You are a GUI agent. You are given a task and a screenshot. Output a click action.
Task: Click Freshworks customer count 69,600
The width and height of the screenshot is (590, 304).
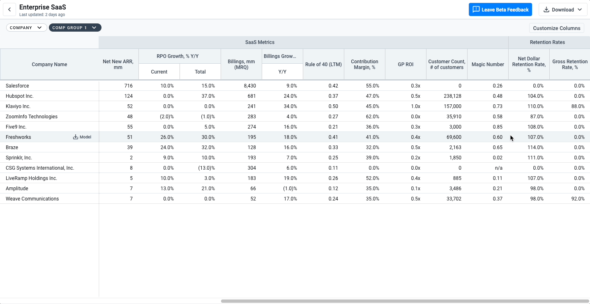[453, 137]
